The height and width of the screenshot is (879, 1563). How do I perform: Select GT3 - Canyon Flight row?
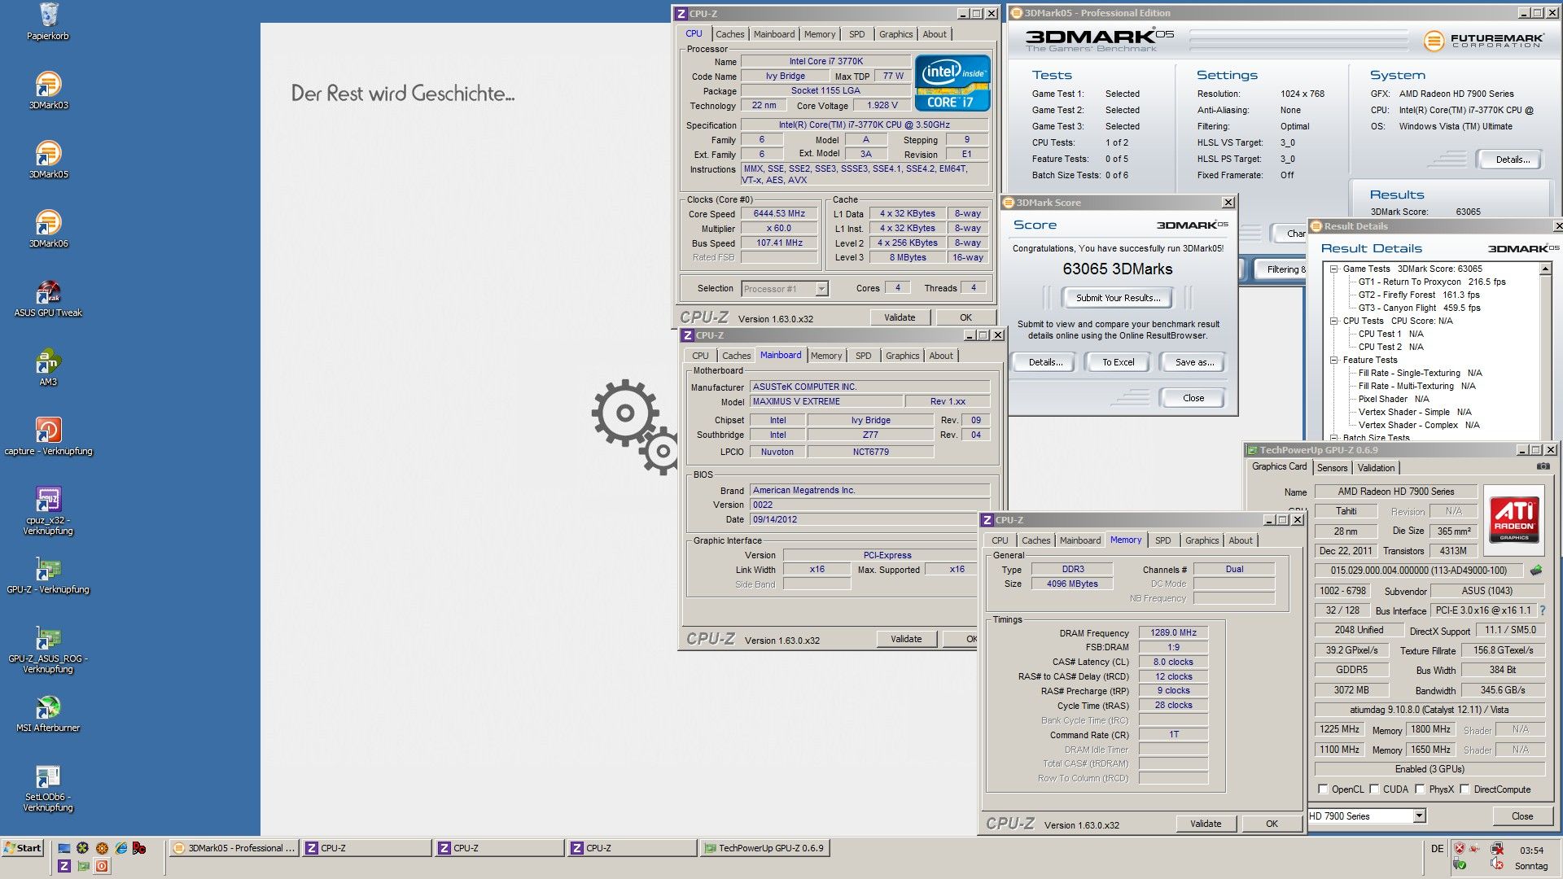pos(1419,308)
